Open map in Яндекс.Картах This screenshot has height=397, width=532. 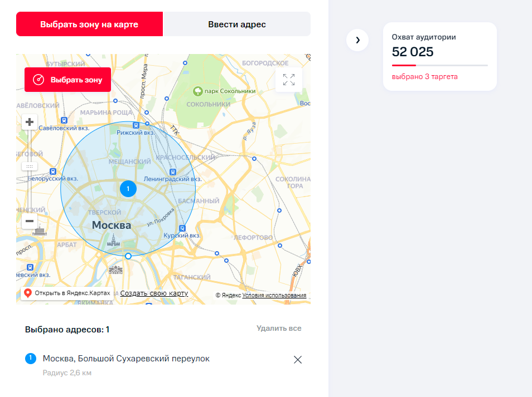(66, 293)
